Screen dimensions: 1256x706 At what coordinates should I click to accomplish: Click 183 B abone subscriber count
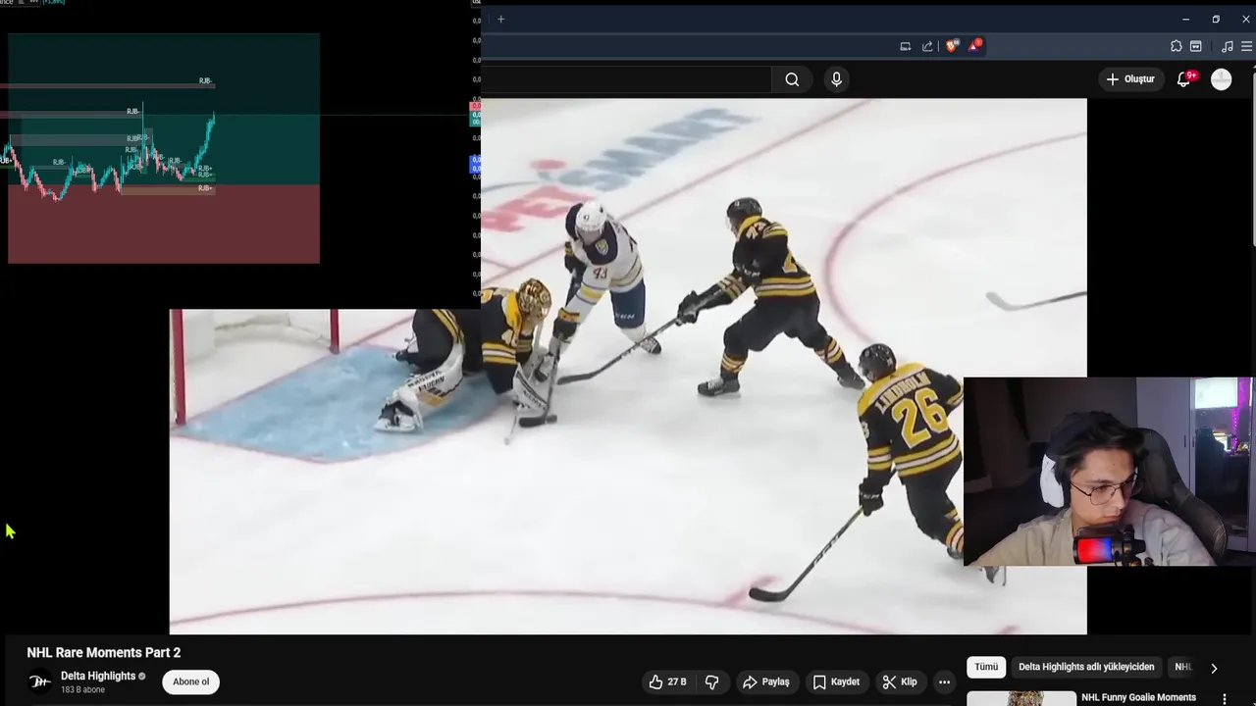click(x=82, y=690)
